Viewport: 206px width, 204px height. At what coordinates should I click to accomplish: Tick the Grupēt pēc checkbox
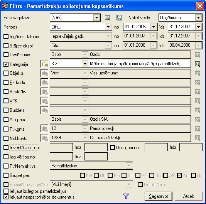click(6, 175)
